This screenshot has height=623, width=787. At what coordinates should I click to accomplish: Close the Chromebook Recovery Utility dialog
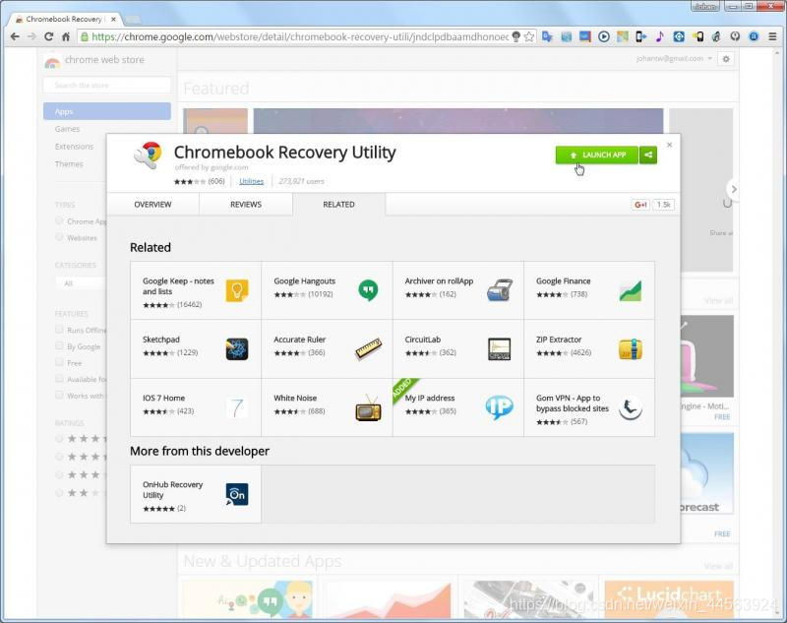pyautogui.click(x=669, y=145)
